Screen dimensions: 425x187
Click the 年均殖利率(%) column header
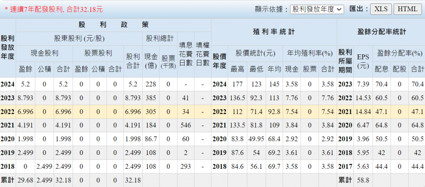pos(310,53)
